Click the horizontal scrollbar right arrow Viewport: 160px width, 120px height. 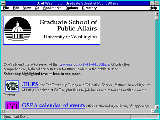(x=153, y=111)
